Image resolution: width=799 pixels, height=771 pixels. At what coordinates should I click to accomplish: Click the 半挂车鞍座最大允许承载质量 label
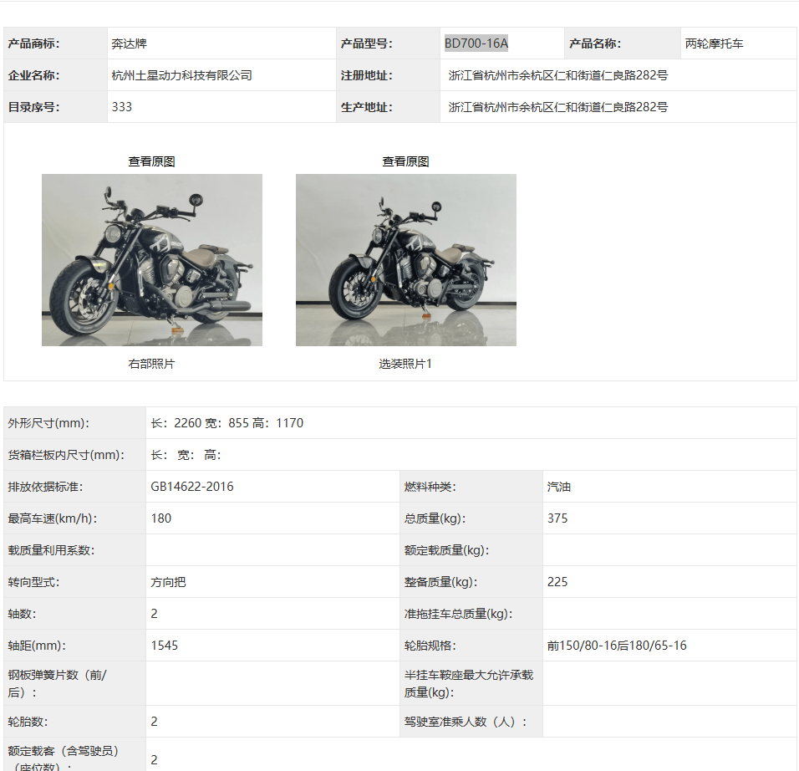(x=469, y=684)
